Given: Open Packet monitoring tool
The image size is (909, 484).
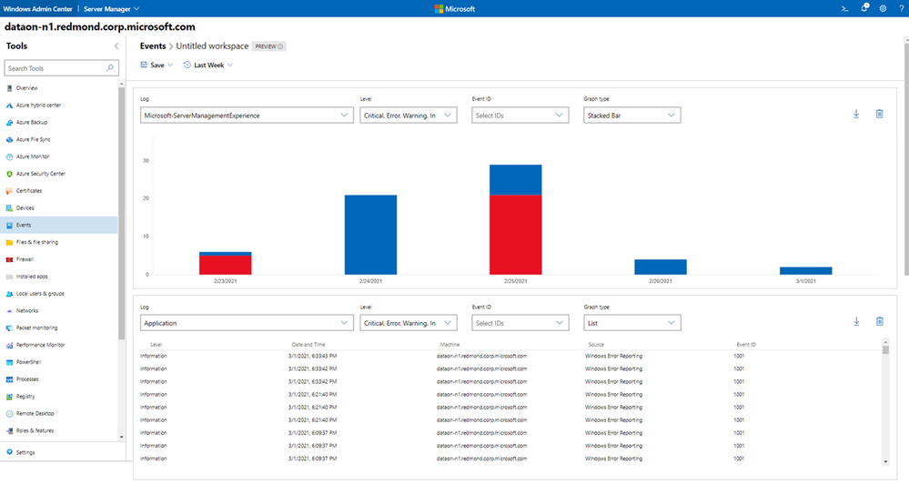Looking at the screenshot, I should click(36, 328).
